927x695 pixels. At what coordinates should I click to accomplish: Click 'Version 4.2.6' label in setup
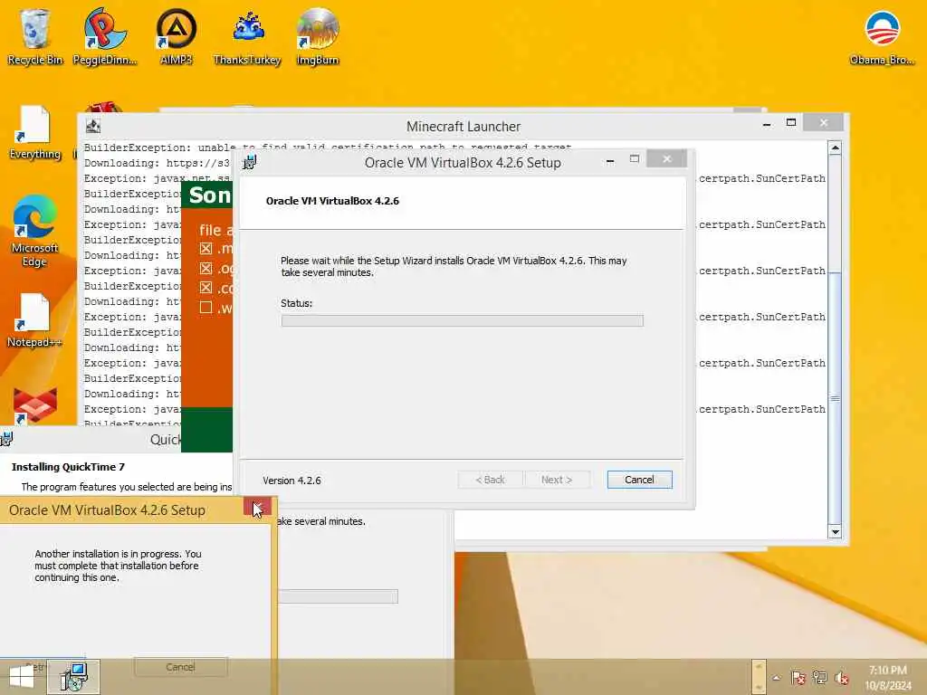coord(292,481)
